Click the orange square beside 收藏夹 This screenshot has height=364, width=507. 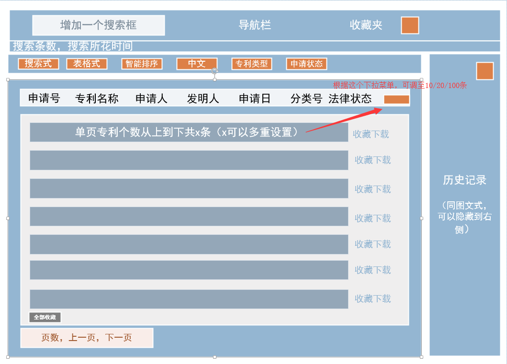(x=410, y=25)
